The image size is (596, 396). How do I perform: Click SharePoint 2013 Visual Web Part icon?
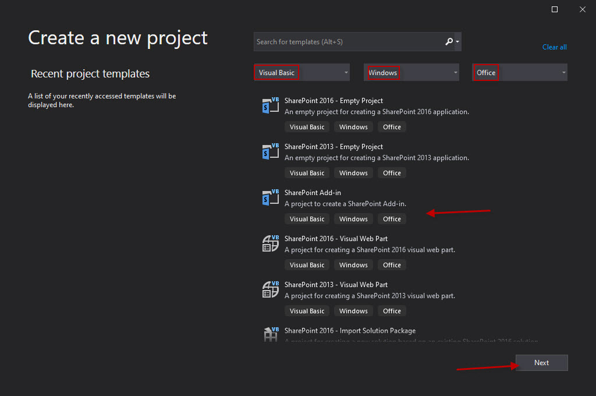pyautogui.click(x=270, y=290)
